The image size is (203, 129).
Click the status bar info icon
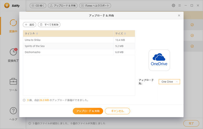[30, 123]
